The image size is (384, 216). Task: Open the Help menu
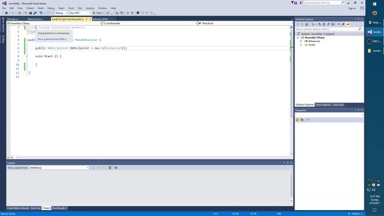point(113,8)
